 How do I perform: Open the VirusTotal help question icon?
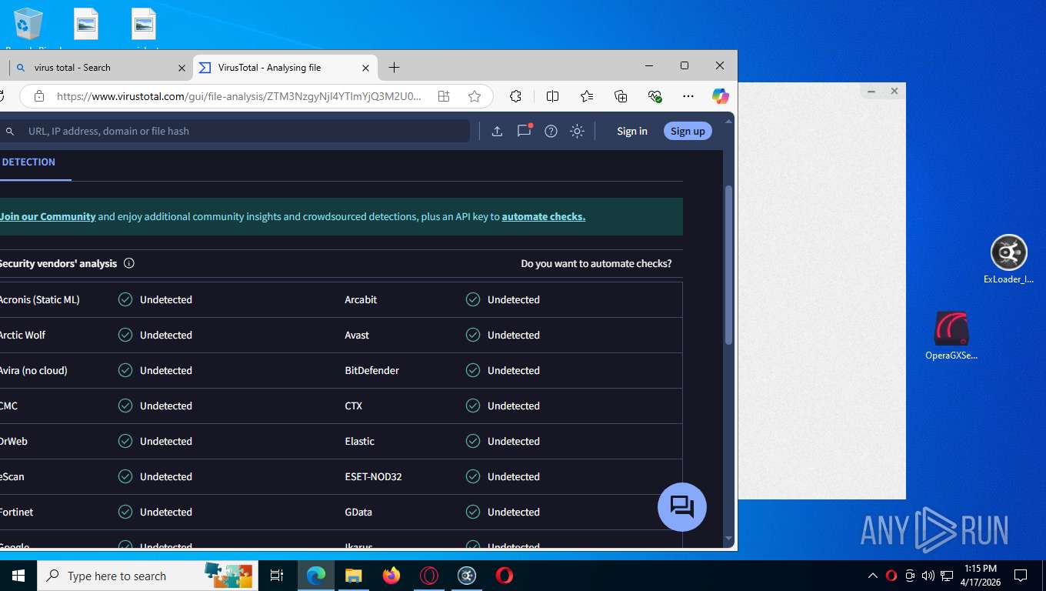click(551, 132)
